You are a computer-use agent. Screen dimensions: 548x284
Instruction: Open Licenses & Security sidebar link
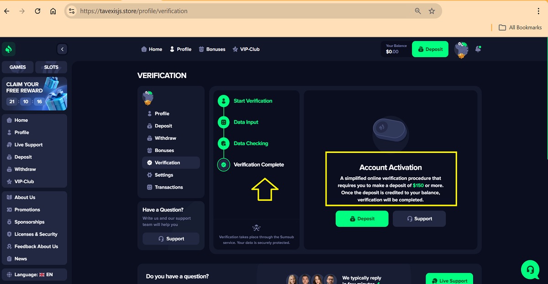tap(36, 234)
